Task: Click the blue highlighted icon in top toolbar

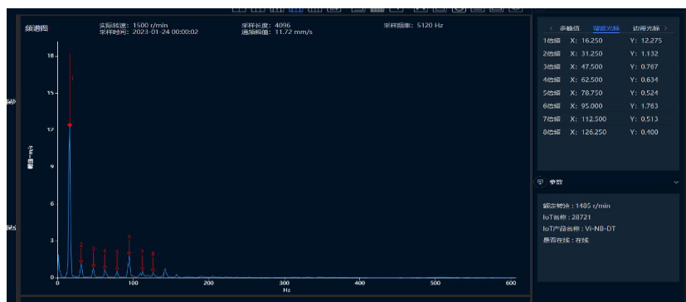Action: tap(296, 9)
